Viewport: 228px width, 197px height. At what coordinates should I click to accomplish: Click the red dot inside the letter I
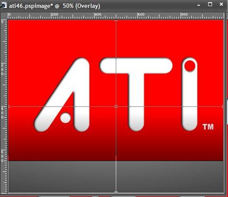tap(190, 66)
